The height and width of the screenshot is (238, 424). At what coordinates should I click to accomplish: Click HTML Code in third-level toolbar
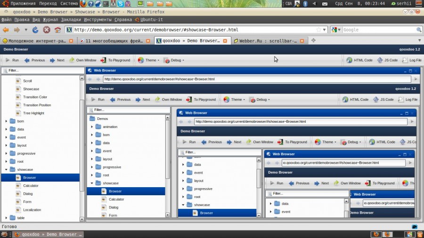pyautogui.click(x=382, y=142)
